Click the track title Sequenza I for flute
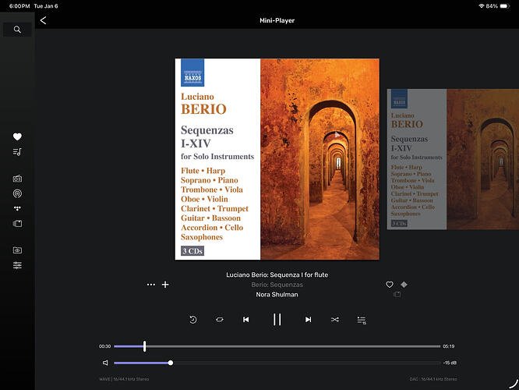This screenshot has height=390, width=519. point(277,275)
